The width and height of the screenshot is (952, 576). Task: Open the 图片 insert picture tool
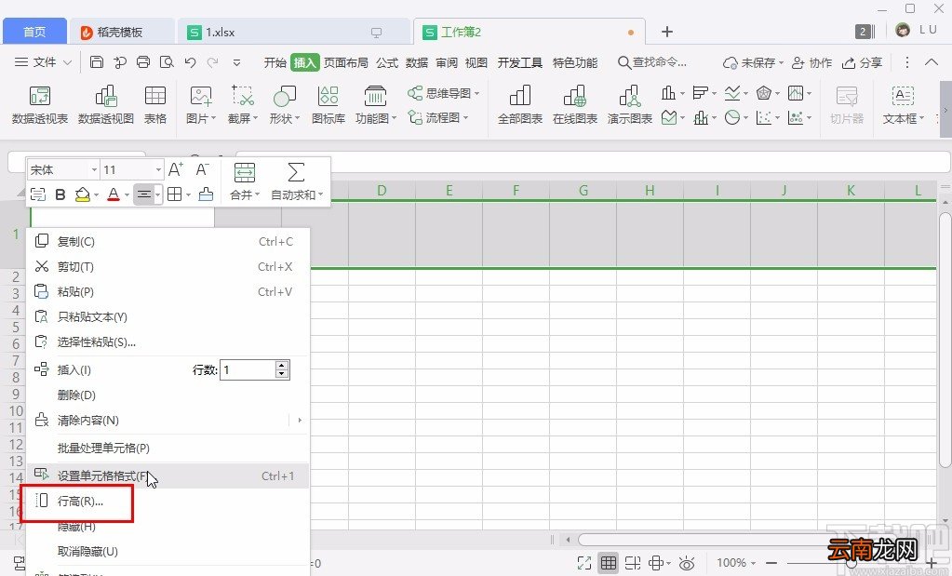point(201,104)
